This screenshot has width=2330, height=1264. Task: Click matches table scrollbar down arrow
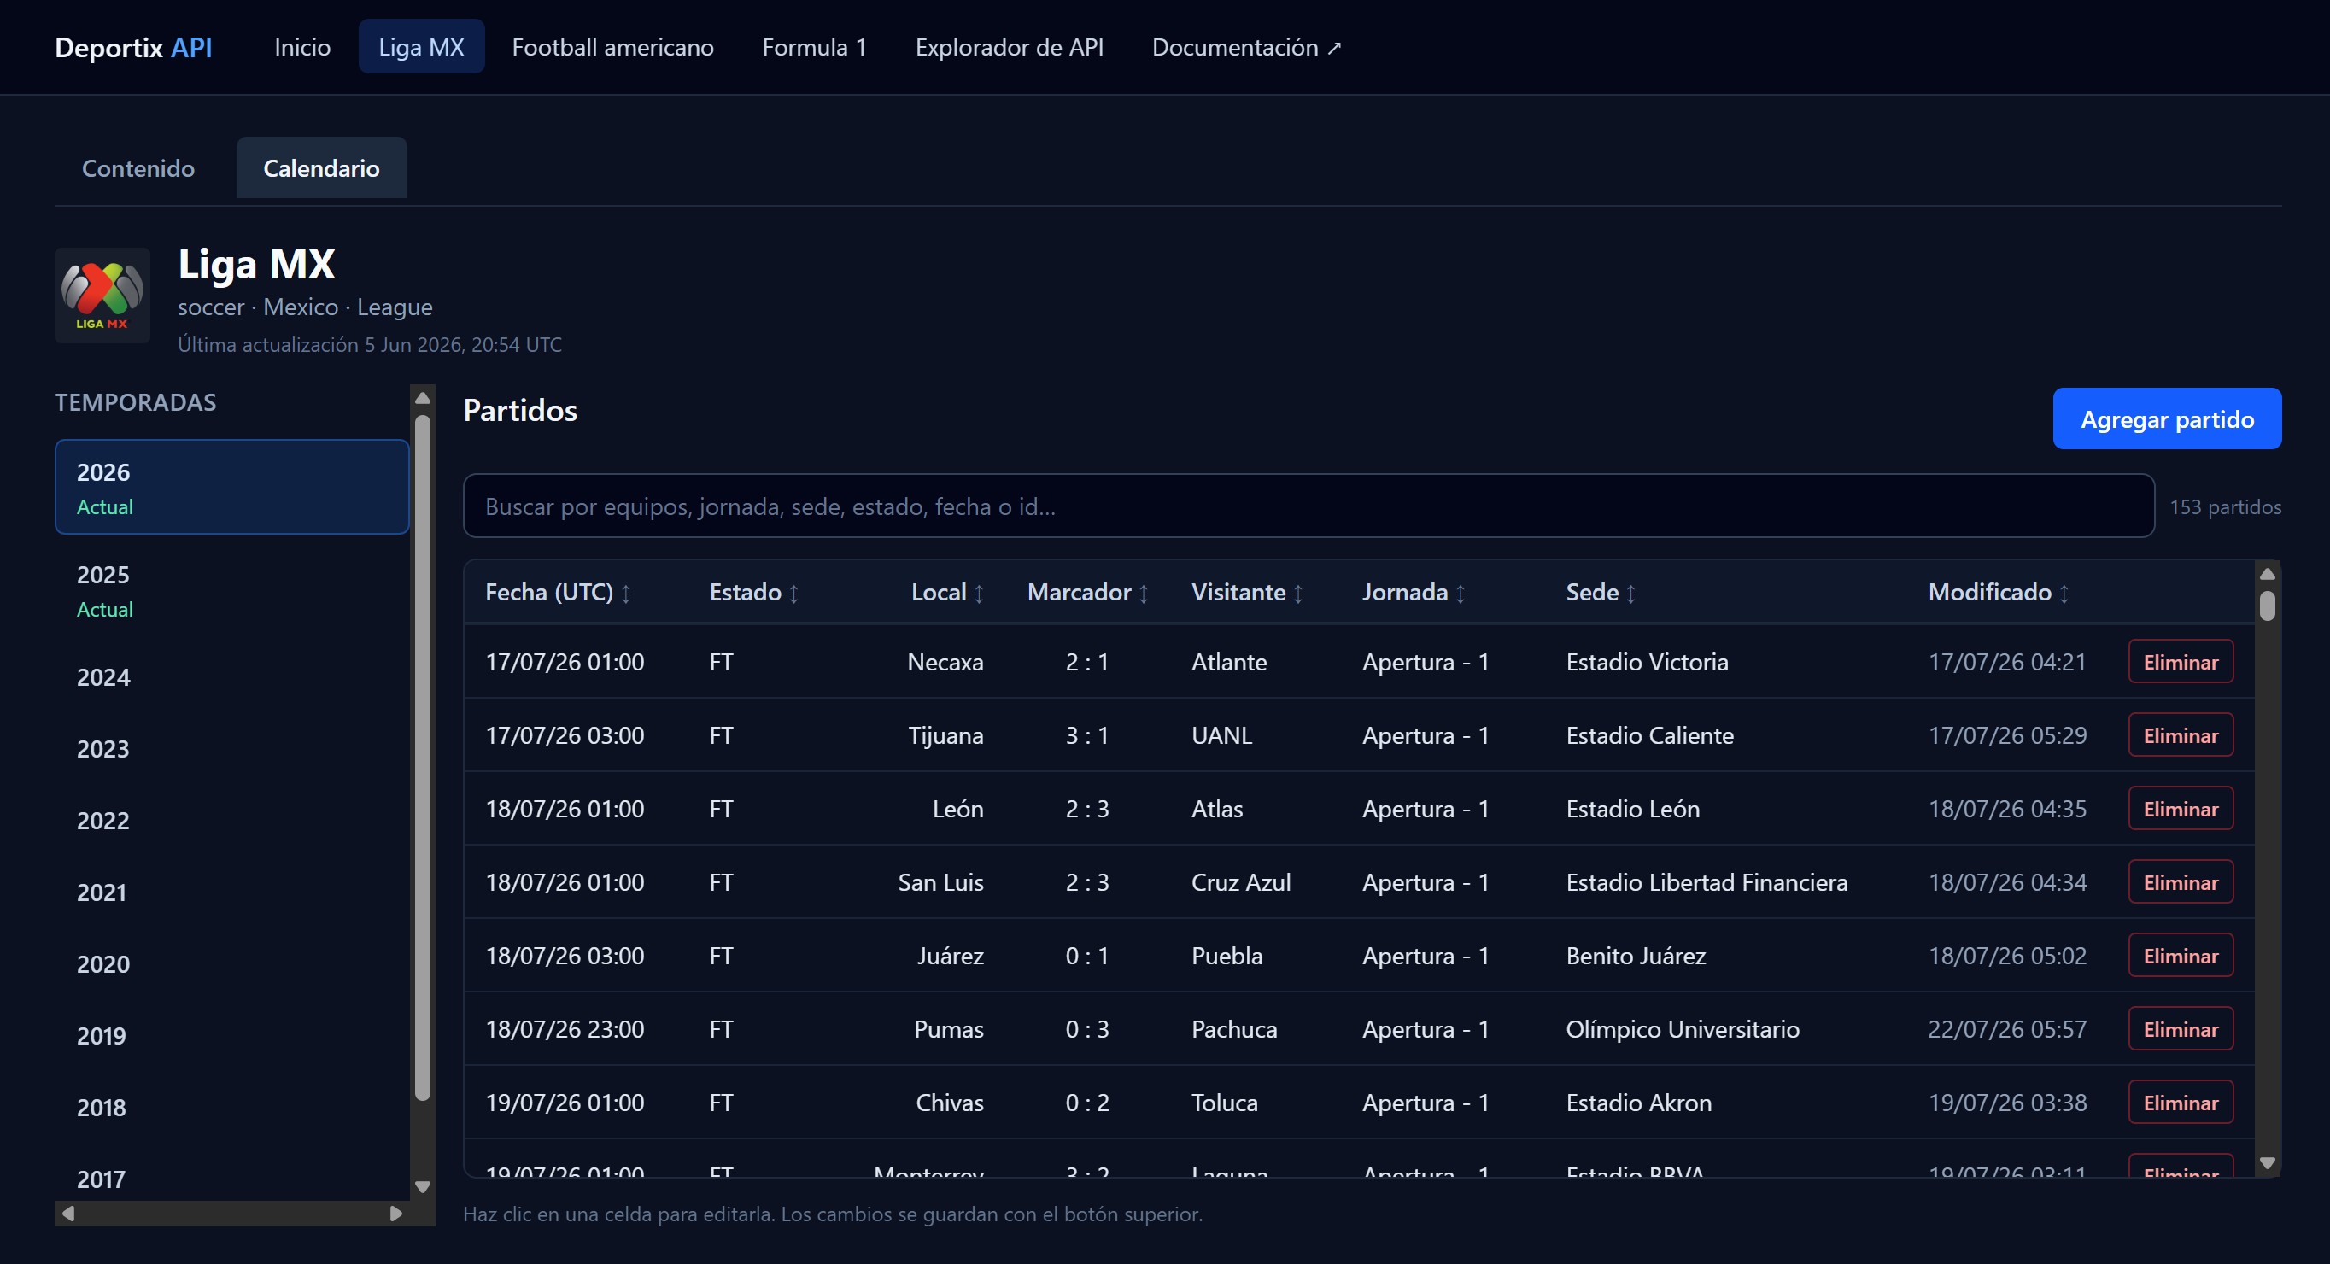click(2267, 1163)
